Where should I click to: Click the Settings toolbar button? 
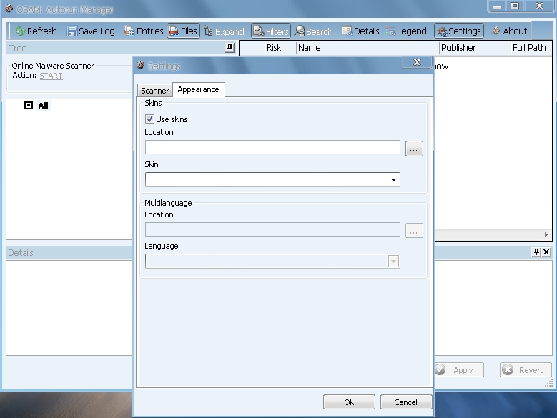[459, 31]
